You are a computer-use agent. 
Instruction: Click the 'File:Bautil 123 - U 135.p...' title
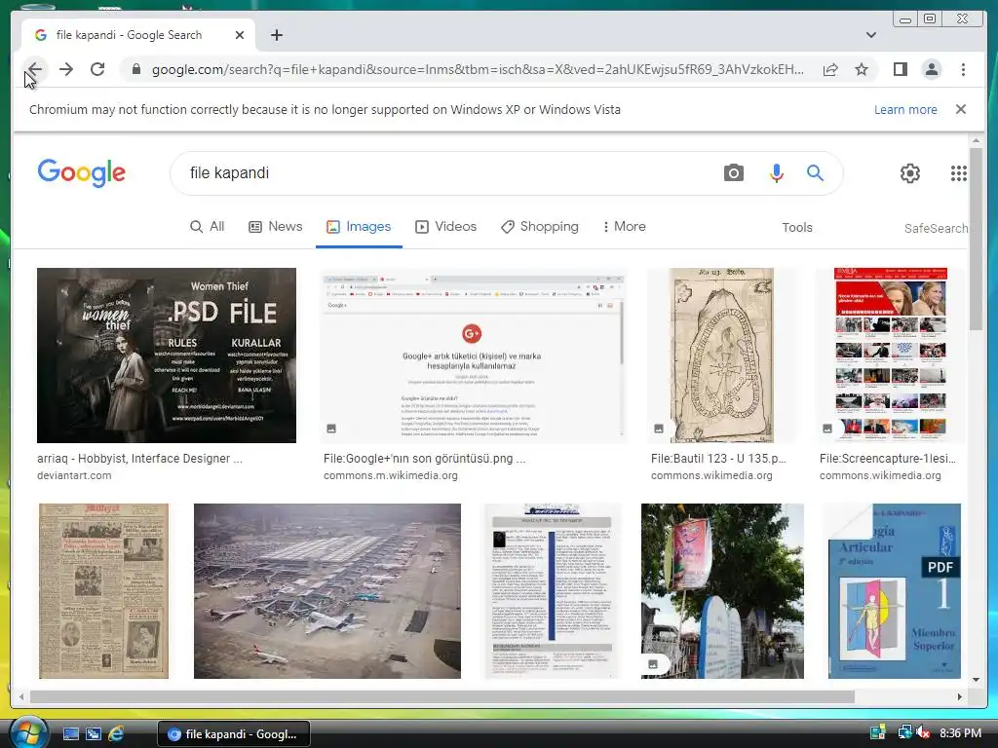click(x=718, y=459)
